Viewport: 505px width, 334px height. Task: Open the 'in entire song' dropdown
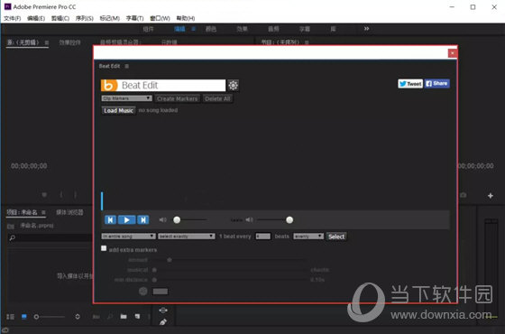point(128,237)
